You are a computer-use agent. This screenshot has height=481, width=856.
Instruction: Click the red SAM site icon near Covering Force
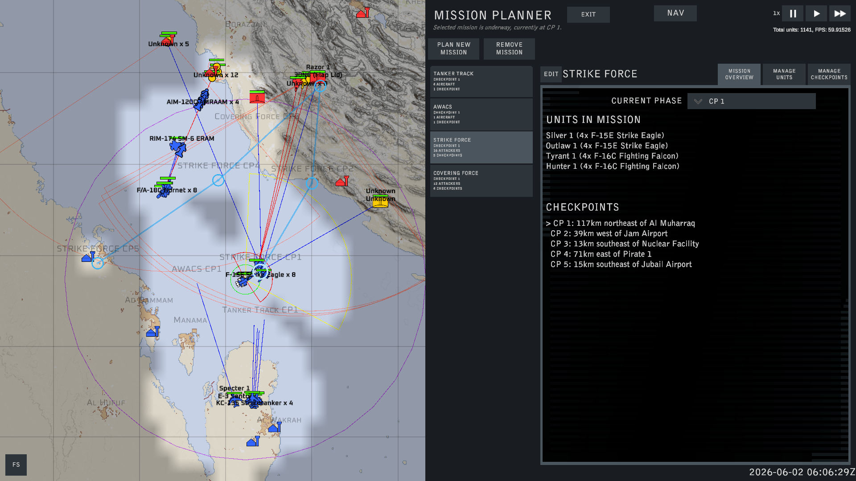257,98
